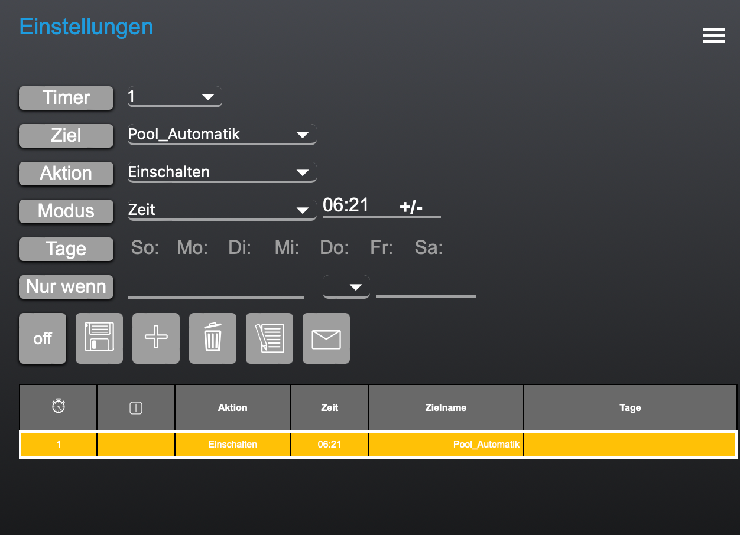
Task: Click the Ziel label button
Action: (x=66, y=135)
